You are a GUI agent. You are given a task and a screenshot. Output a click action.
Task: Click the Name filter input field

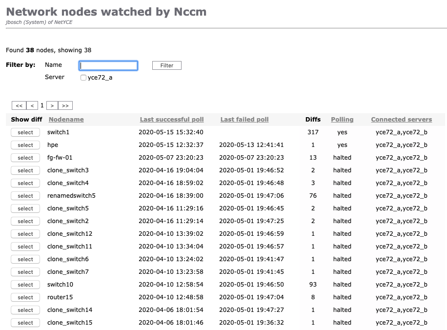(x=108, y=65)
